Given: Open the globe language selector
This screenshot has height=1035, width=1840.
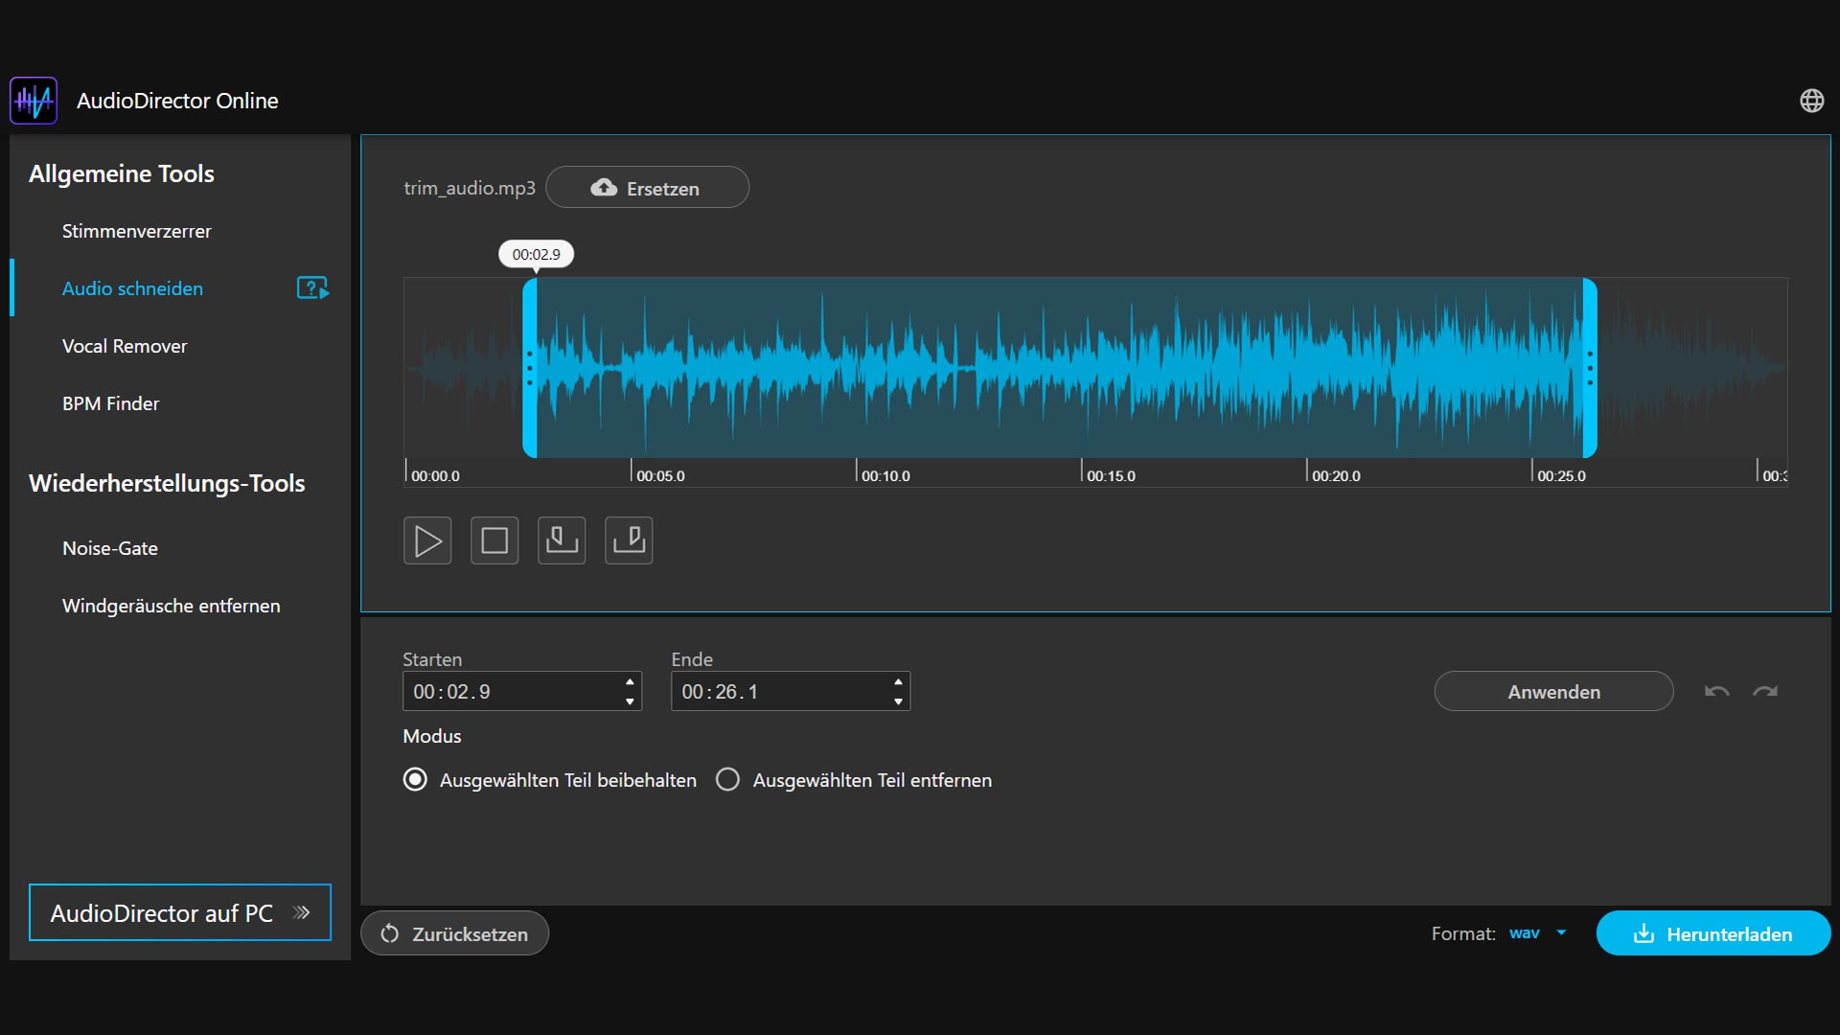Looking at the screenshot, I should pyautogui.click(x=1811, y=101).
